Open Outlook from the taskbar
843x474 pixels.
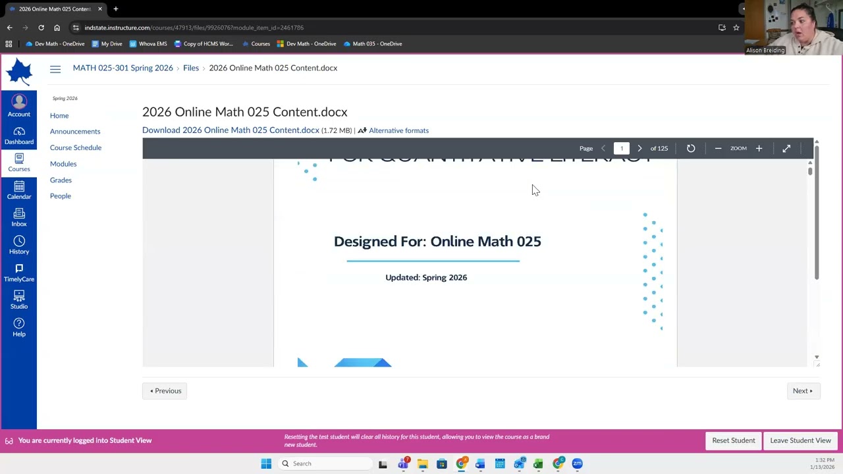coord(519,463)
